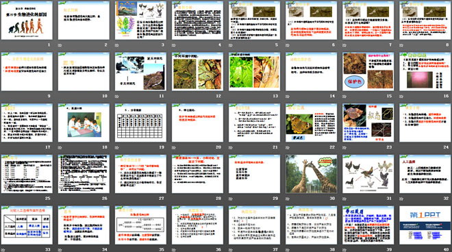Select slide 19 containing the data table
The image size is (452, 252).
[140, 123]
